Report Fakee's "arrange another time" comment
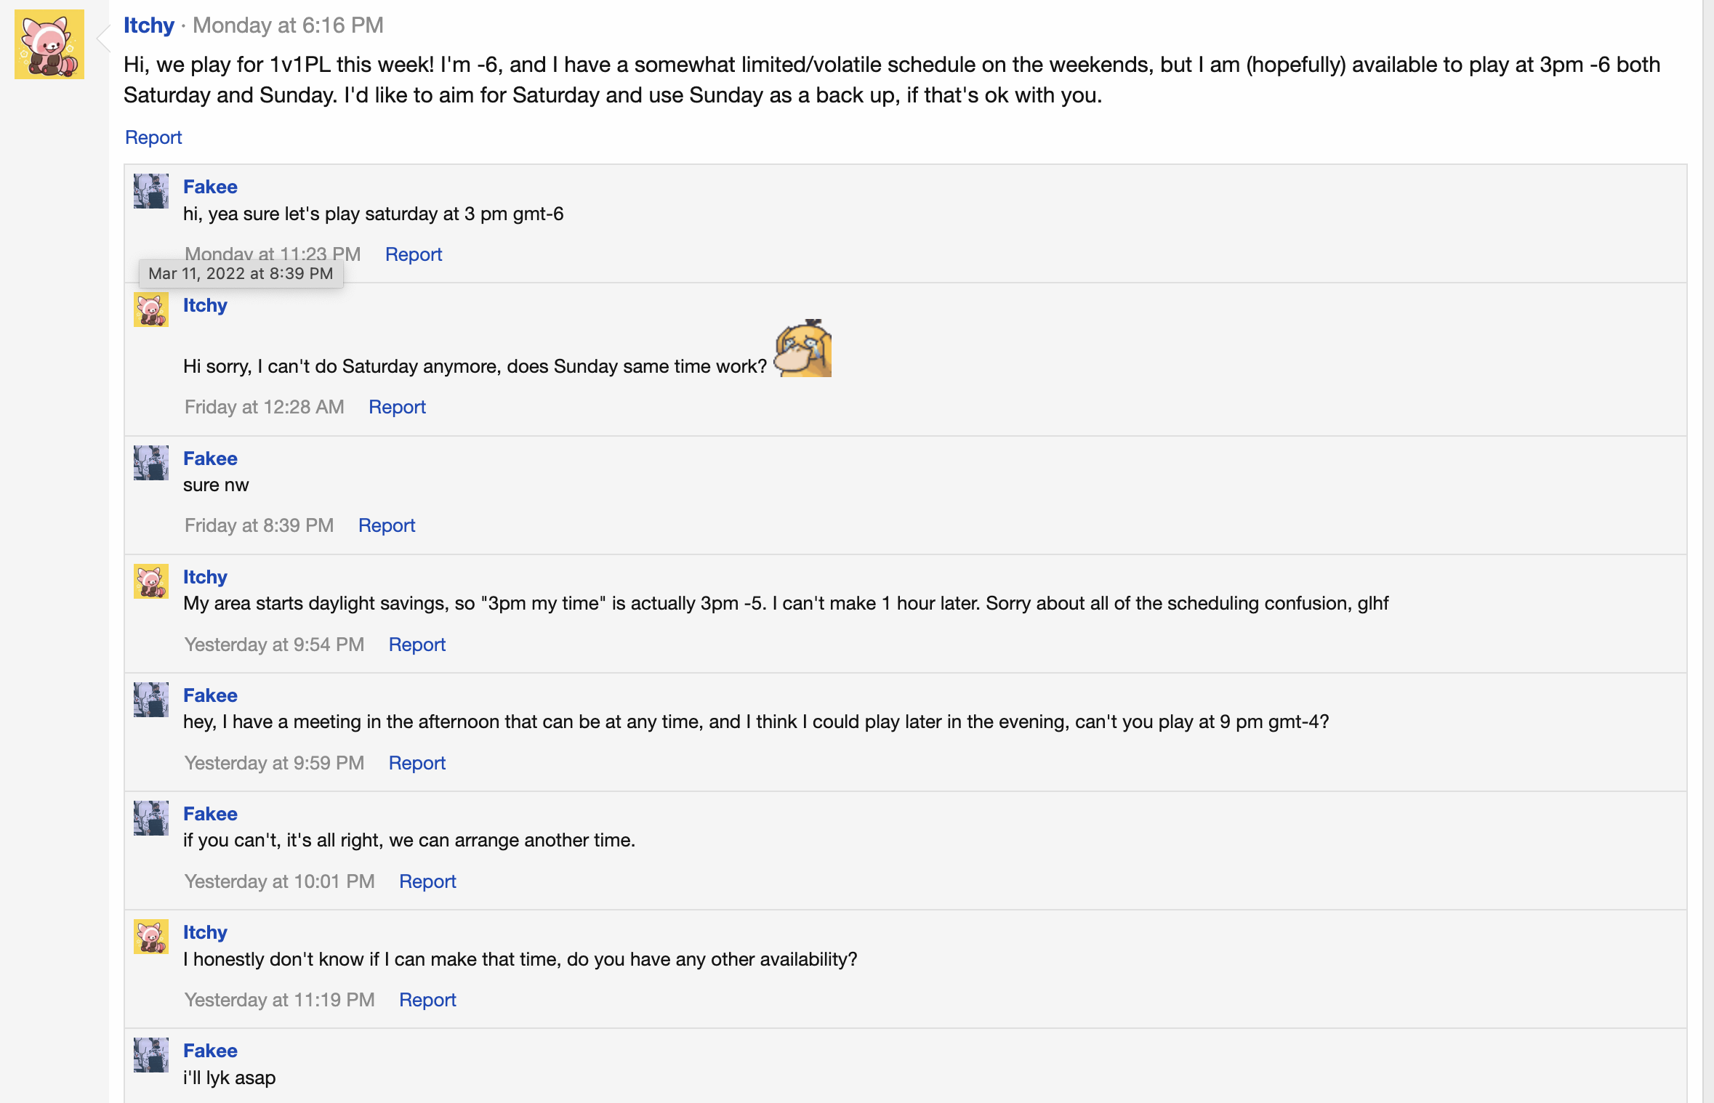This screenshot has width=1714, height=1103. 427,881
